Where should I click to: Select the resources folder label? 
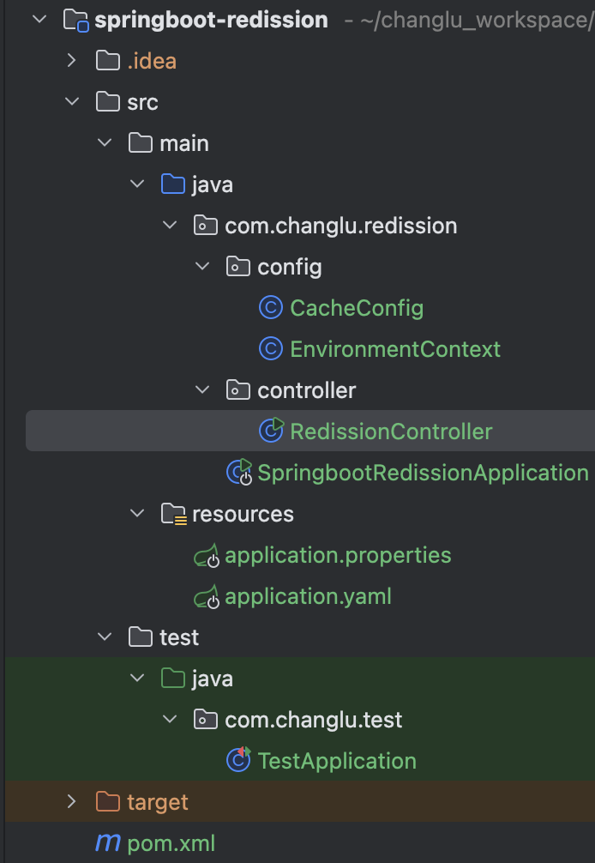point(243,514)
